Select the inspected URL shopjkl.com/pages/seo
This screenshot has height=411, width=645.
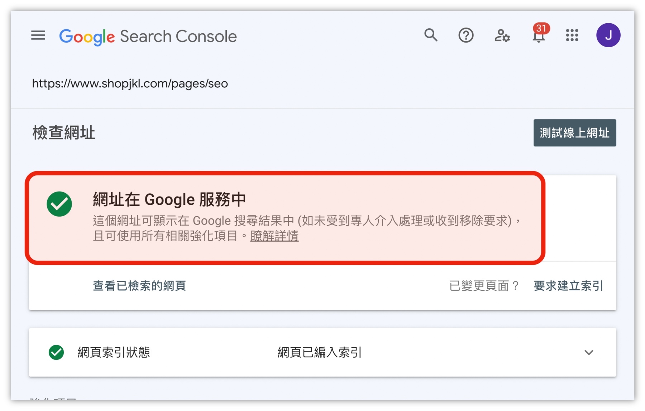pyautogui.click(x=130, y=83)
